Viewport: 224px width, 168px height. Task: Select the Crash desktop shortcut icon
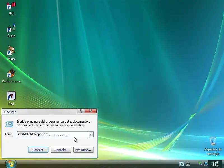pyautogui.click(x=11, y=28)
